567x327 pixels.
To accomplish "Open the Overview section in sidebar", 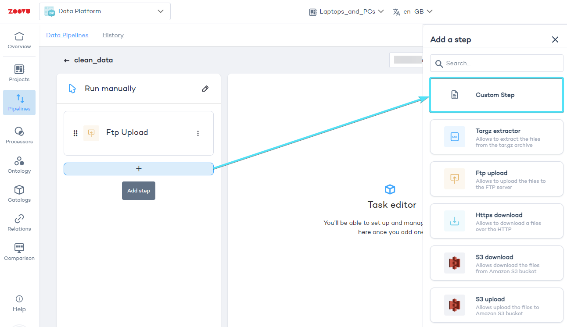I will point(19,40).
